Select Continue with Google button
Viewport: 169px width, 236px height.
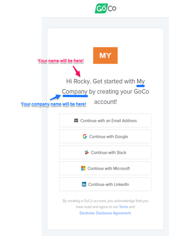tap(105, 136)
